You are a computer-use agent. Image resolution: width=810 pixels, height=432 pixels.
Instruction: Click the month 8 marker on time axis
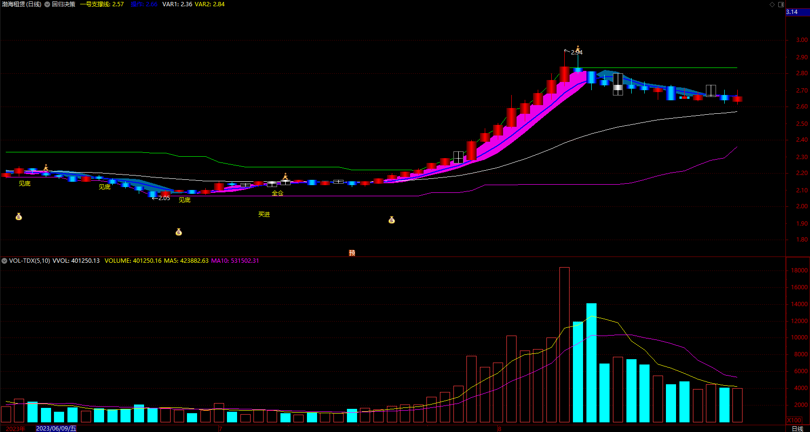click(499, 429)
